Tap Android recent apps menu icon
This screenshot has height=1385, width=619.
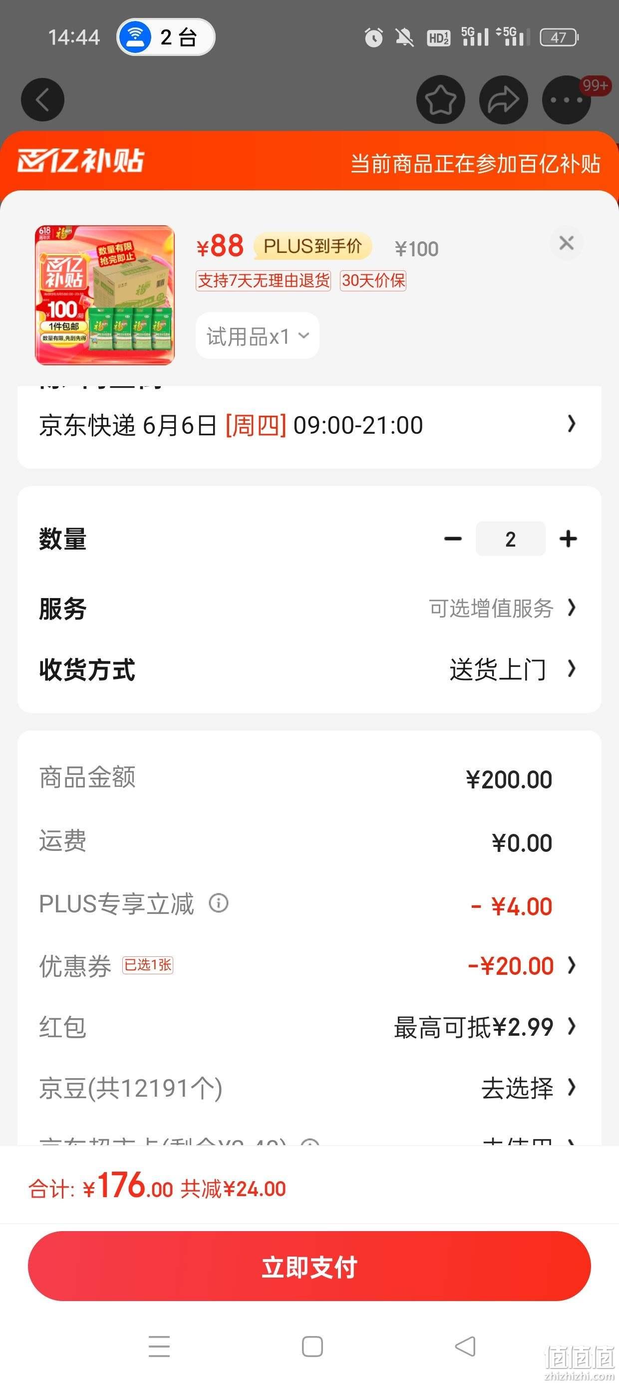coord(159,1347)
